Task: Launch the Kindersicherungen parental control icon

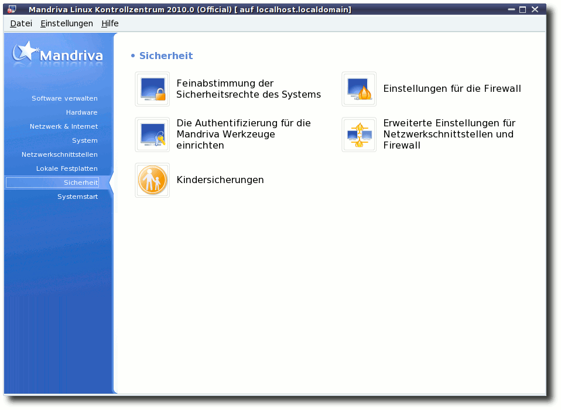Action: (x=152, y=180)
